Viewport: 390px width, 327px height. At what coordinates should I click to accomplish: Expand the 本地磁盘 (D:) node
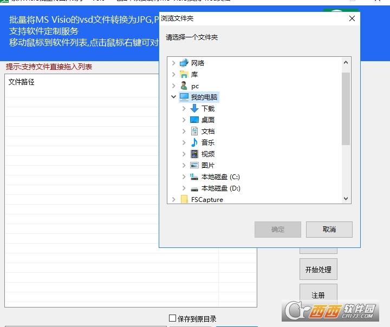tap(184, 188)
